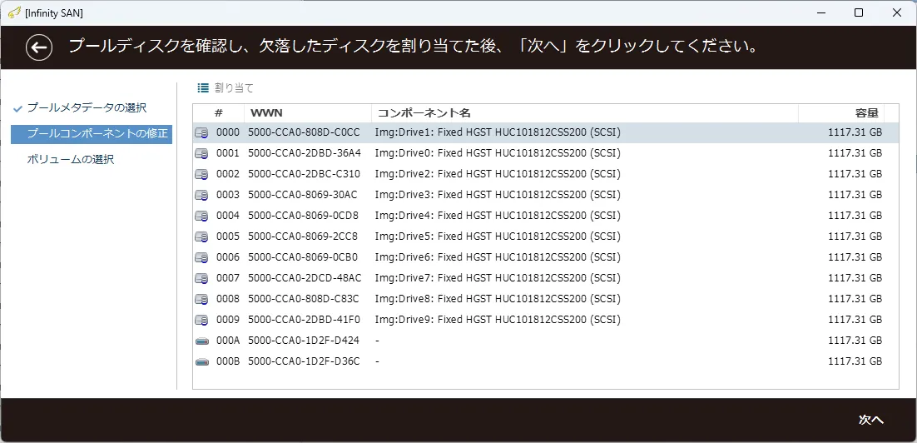Select WWN 5000-CCA0-8069-0CB0
917x443 pixels.
(x=304, y=257)
